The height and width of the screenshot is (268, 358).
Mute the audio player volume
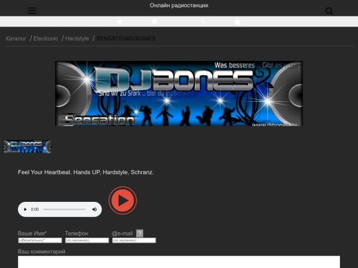95,209
